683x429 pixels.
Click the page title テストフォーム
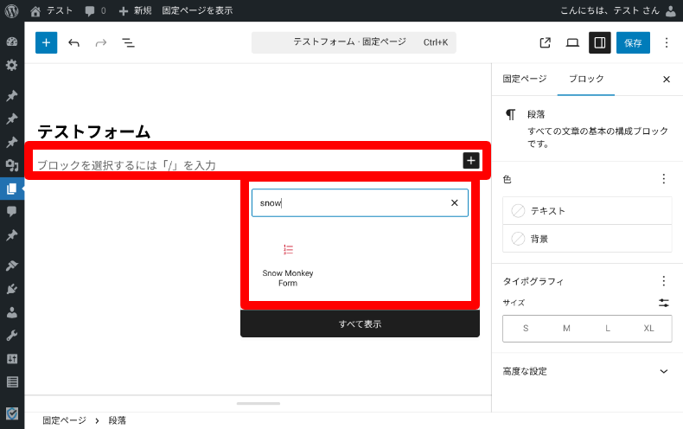click(x=94, y=131)
